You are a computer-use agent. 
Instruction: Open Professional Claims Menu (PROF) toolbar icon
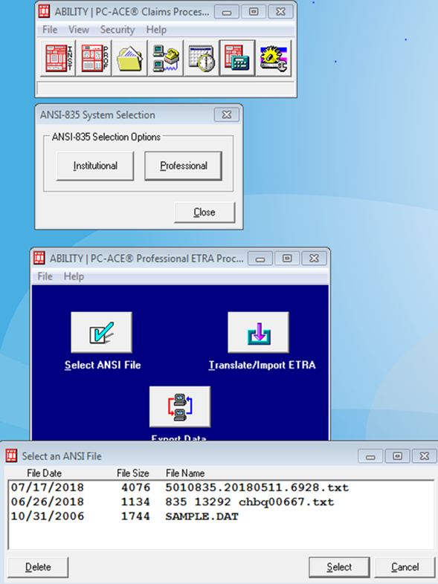click(94, 58)
